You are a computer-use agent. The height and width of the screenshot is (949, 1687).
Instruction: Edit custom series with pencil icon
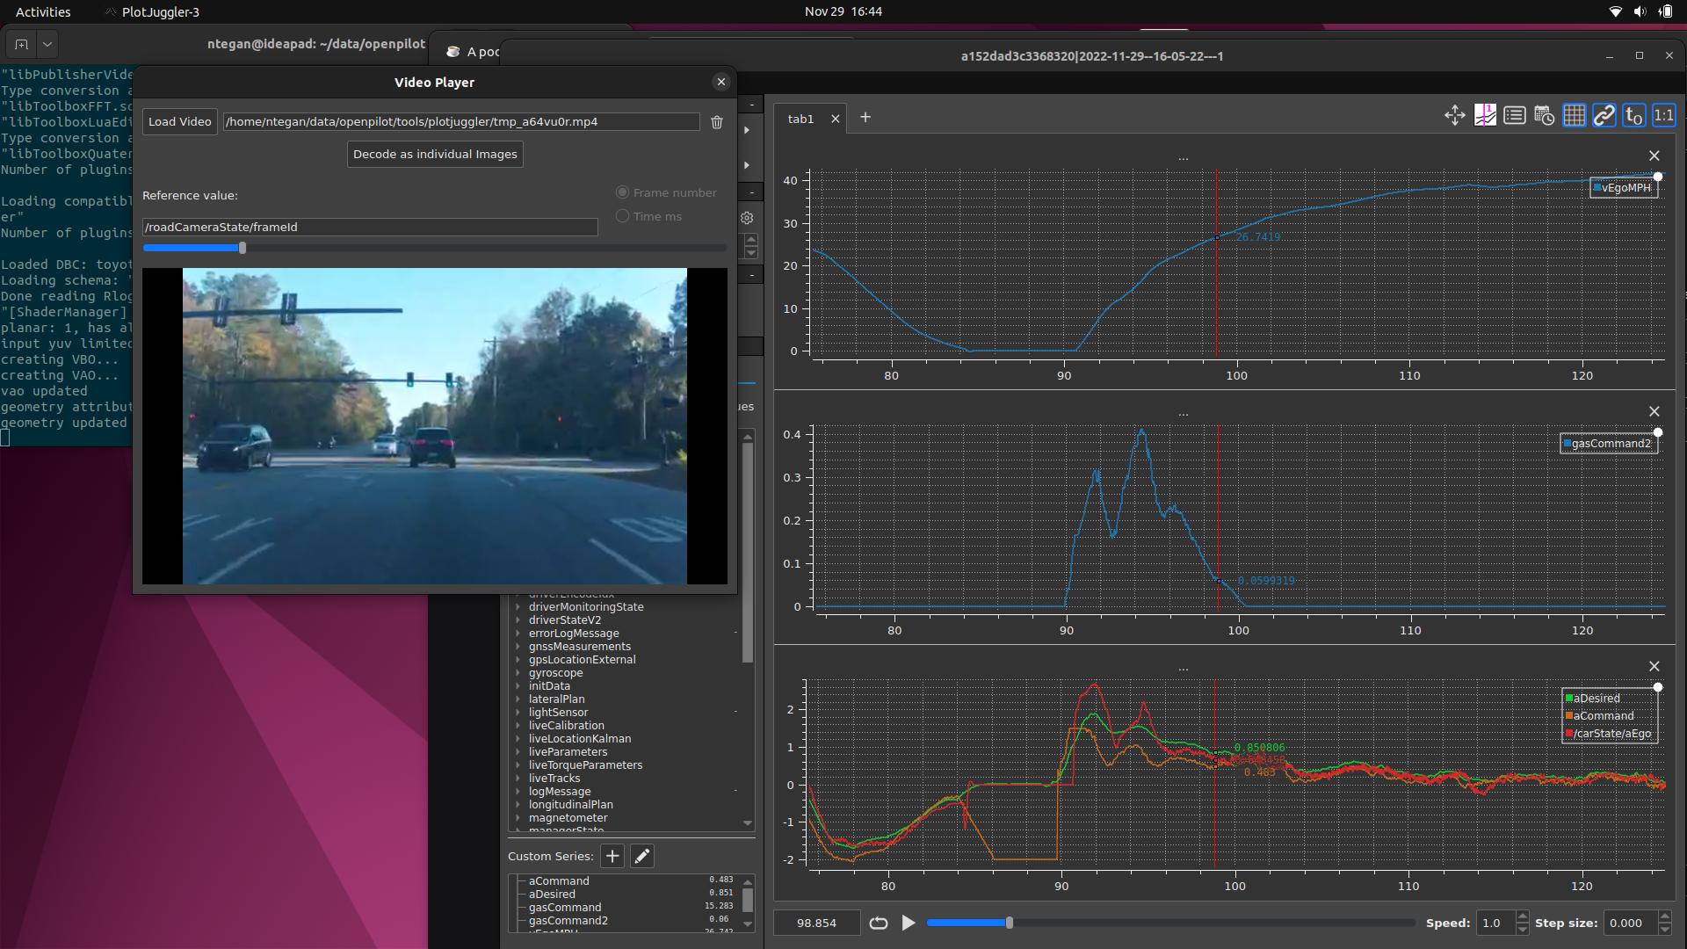click(642, 856)
